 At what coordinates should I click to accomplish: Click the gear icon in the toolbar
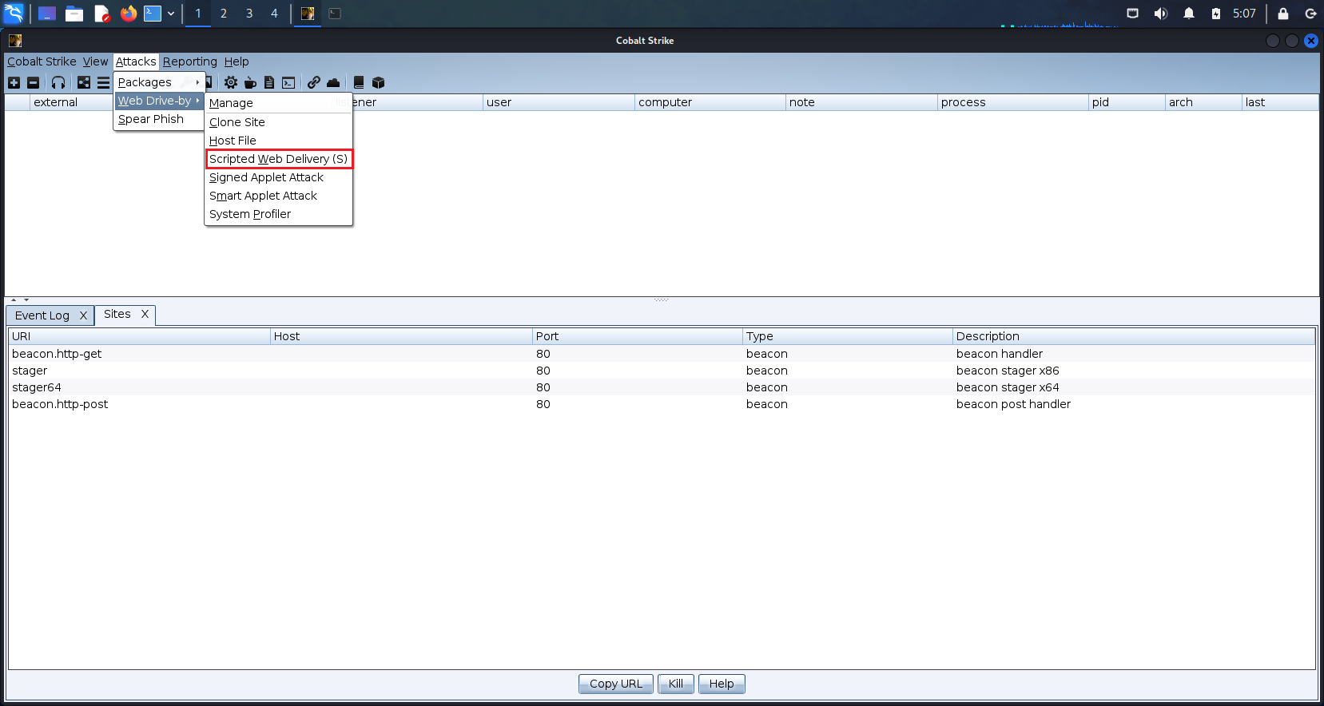(x=231, y=82)
